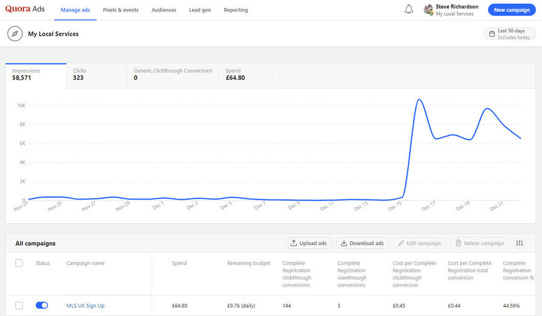Screen dimensions: 542x316
Task: Click the compass icon beside My Local Services
Action: click(x=15, y=34)
